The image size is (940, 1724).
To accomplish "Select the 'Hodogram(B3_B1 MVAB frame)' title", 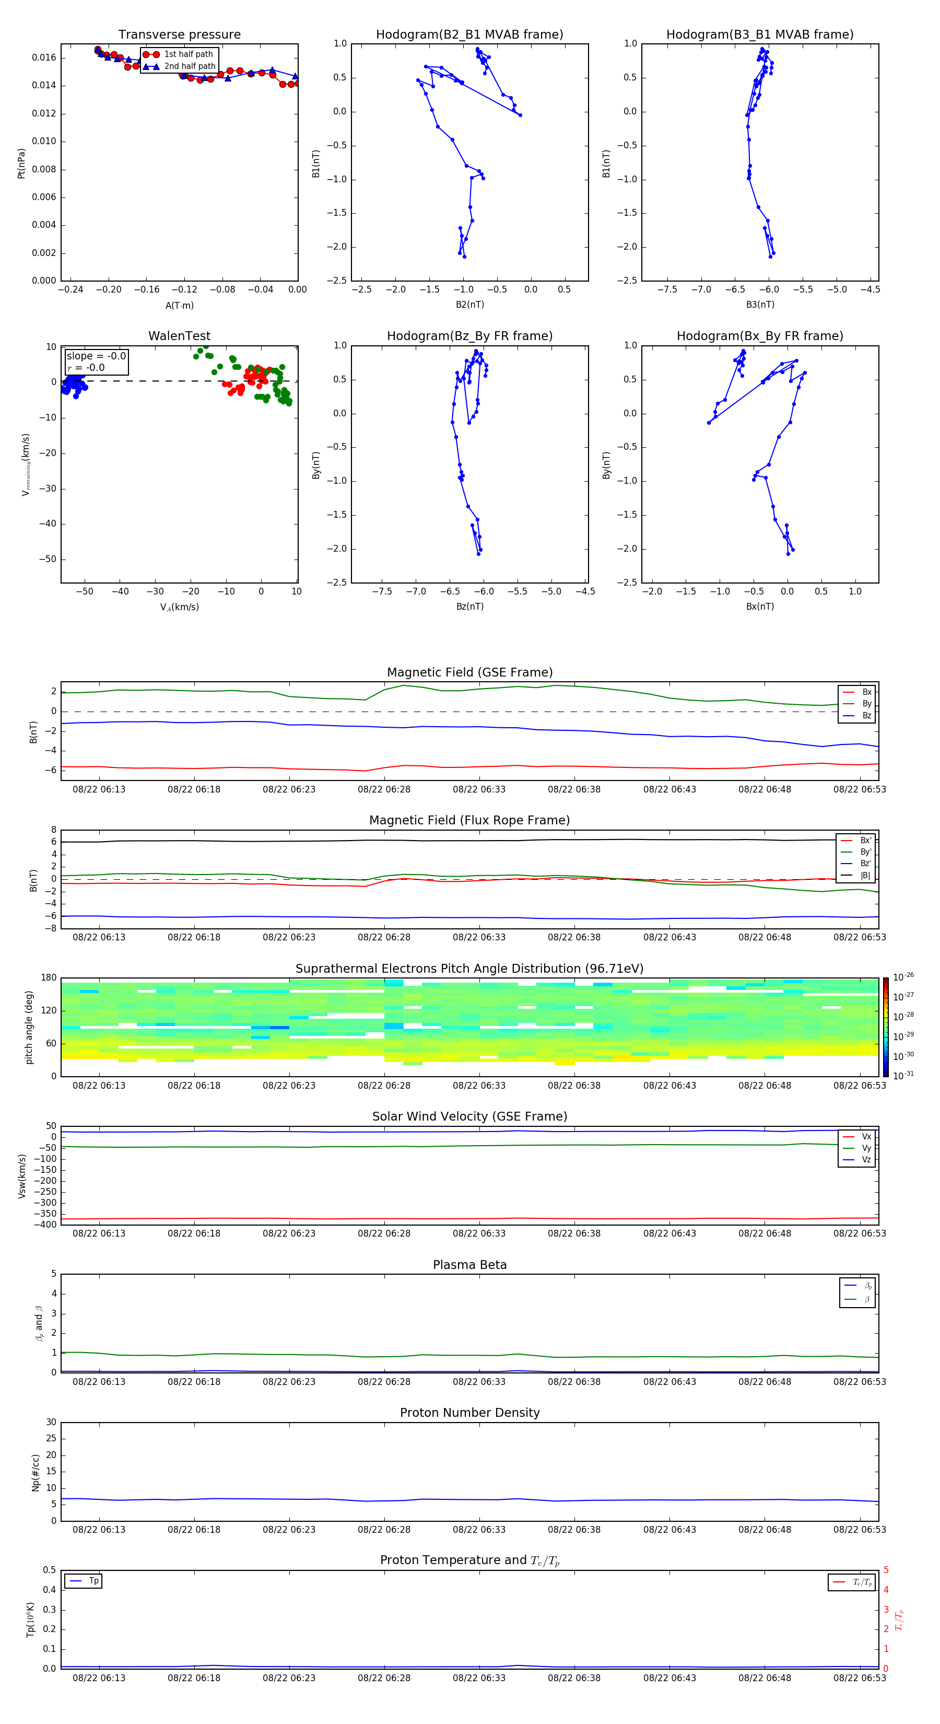I will click(760, 34).
